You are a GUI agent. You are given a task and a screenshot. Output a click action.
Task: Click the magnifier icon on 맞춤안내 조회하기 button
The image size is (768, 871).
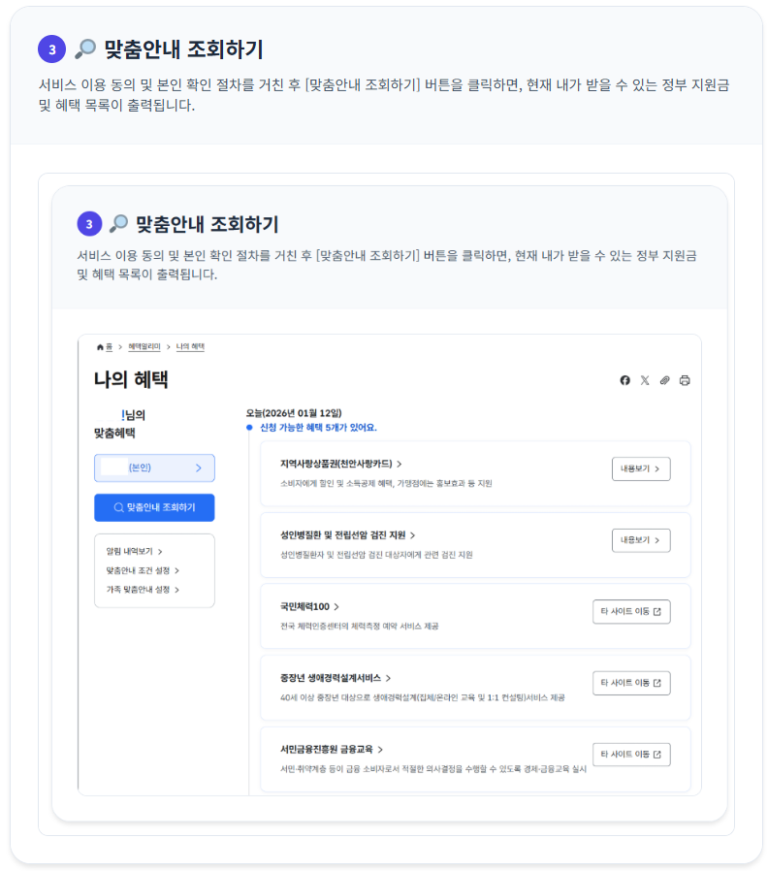point(118,506)
